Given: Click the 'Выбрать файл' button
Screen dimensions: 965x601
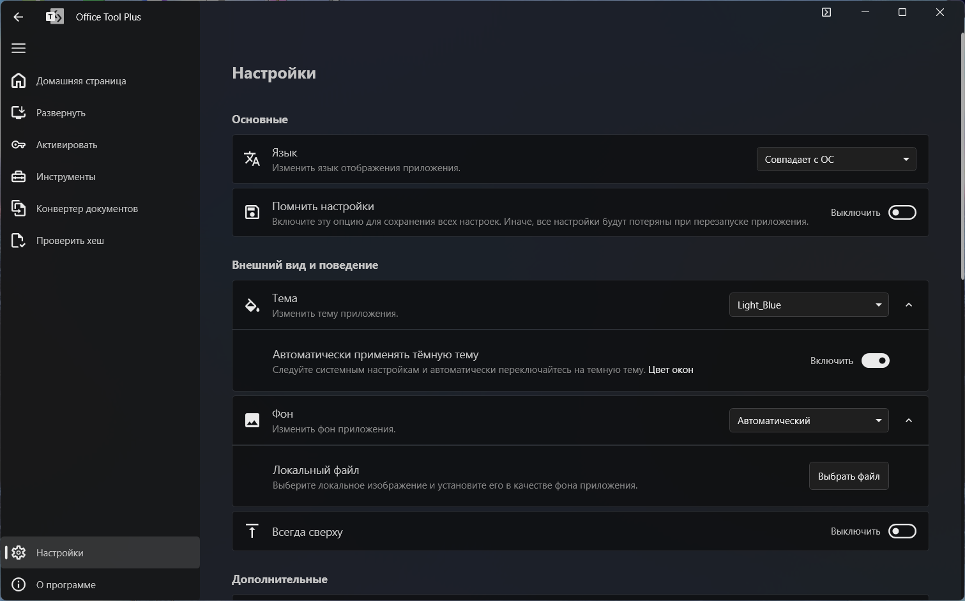Looking at the screenshot, I should tap(848, 476).
